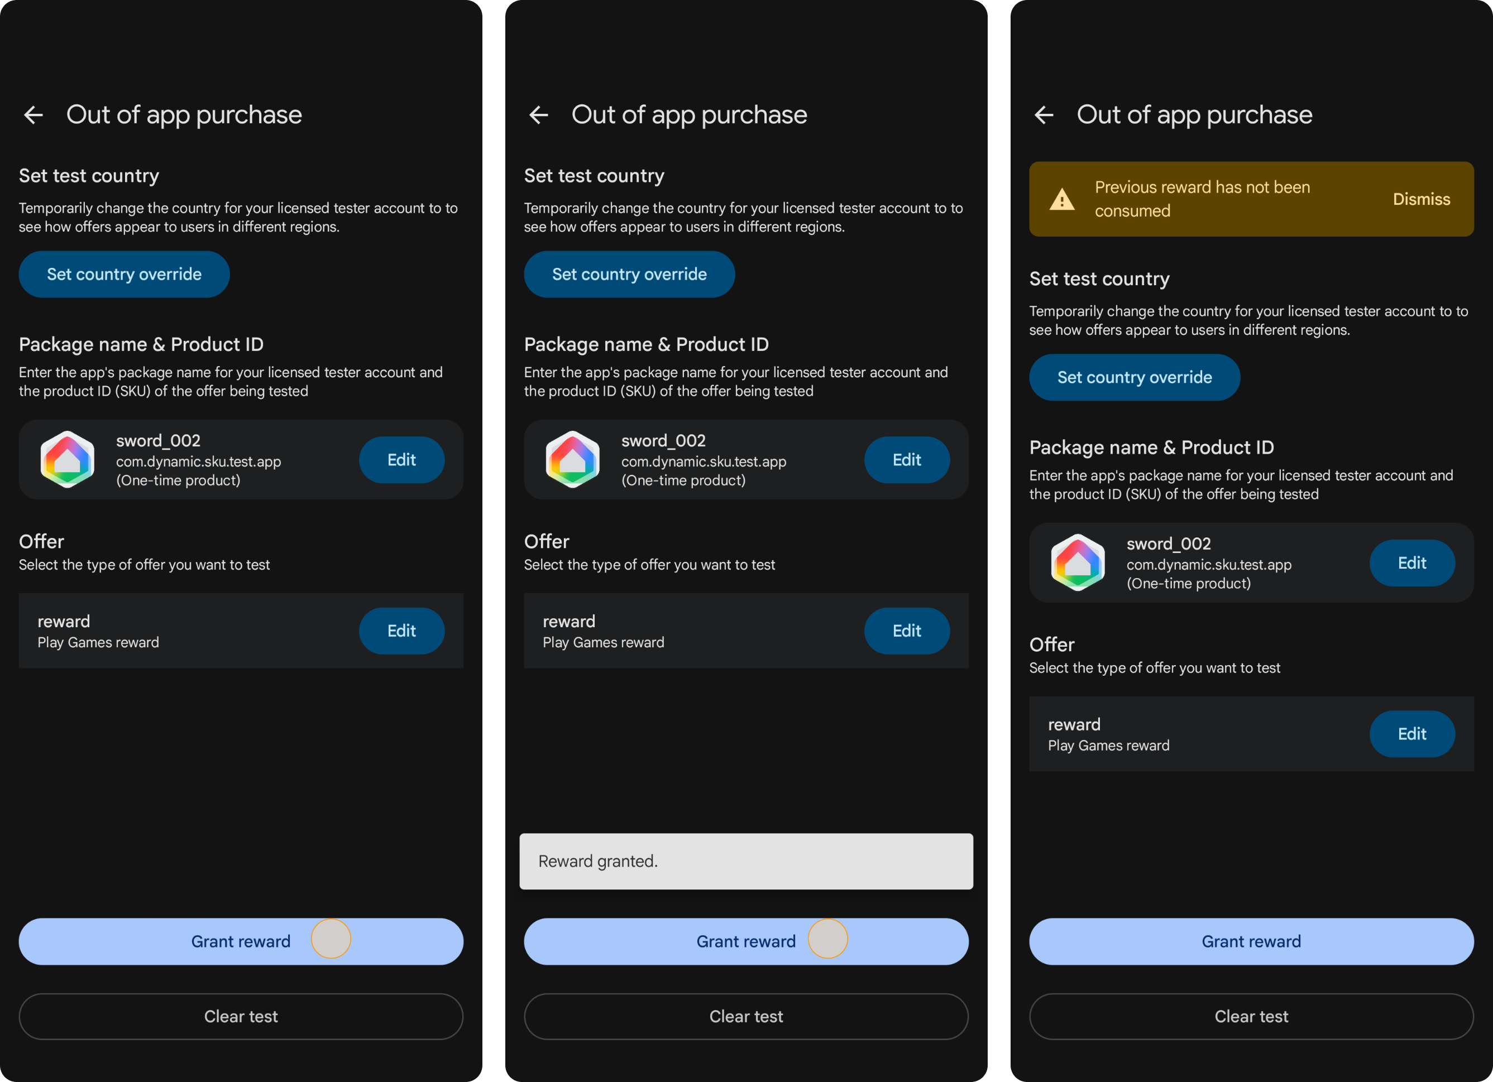1493x1082 pixels.
Task: Dismiss the previous reward warning banner
Action: pos(1421,199)
